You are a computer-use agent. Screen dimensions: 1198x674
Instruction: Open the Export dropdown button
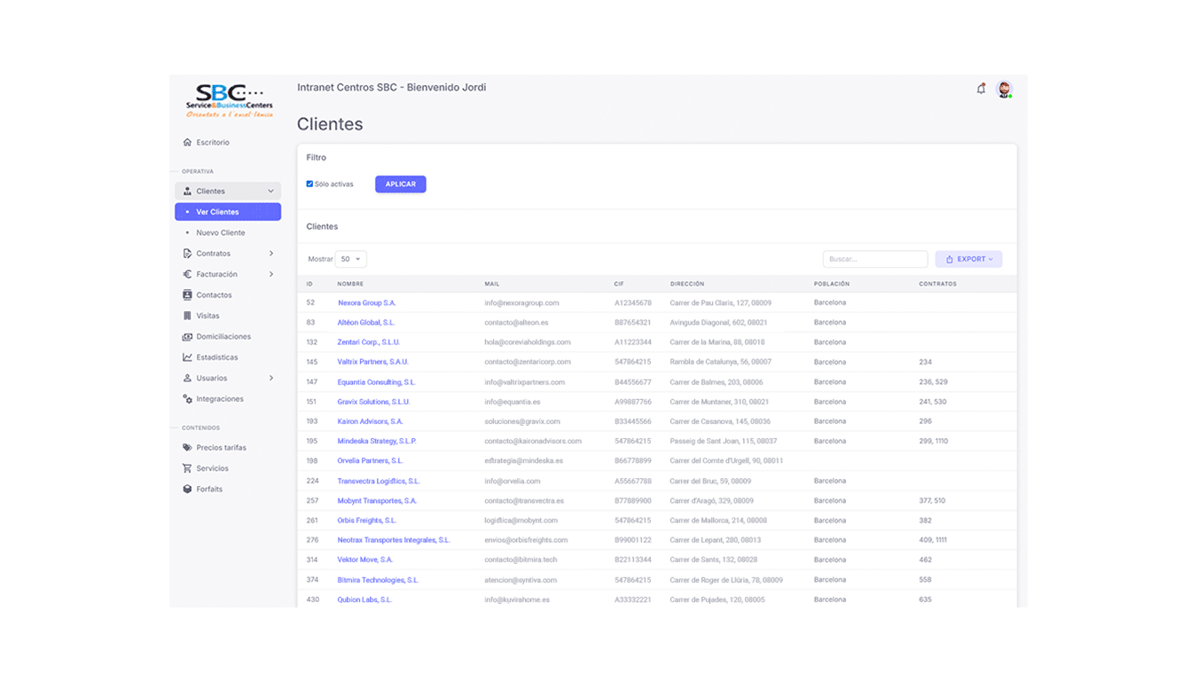[x=968, y=259]
